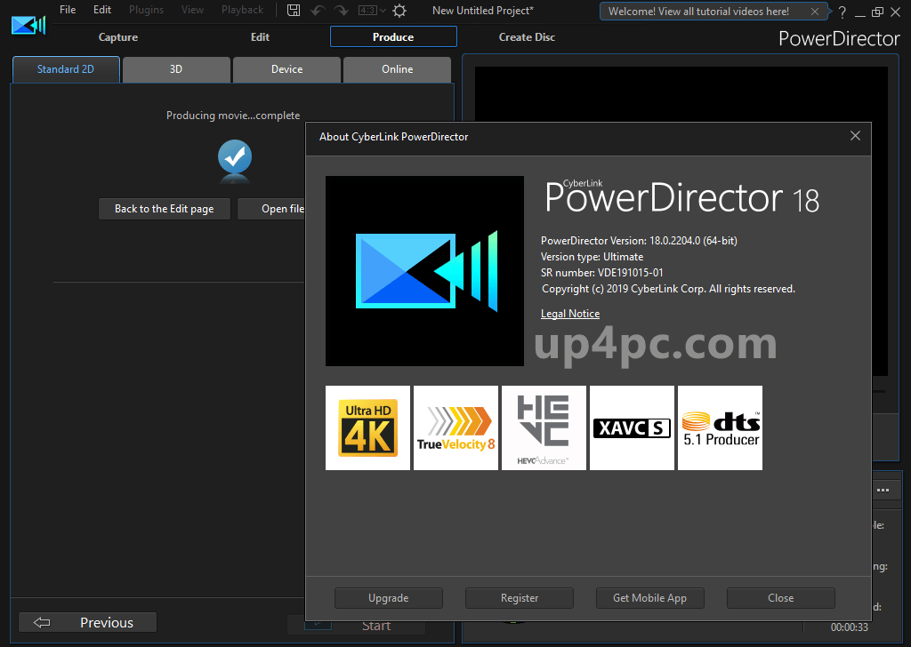Open the help question mark icon

point(842,12)
